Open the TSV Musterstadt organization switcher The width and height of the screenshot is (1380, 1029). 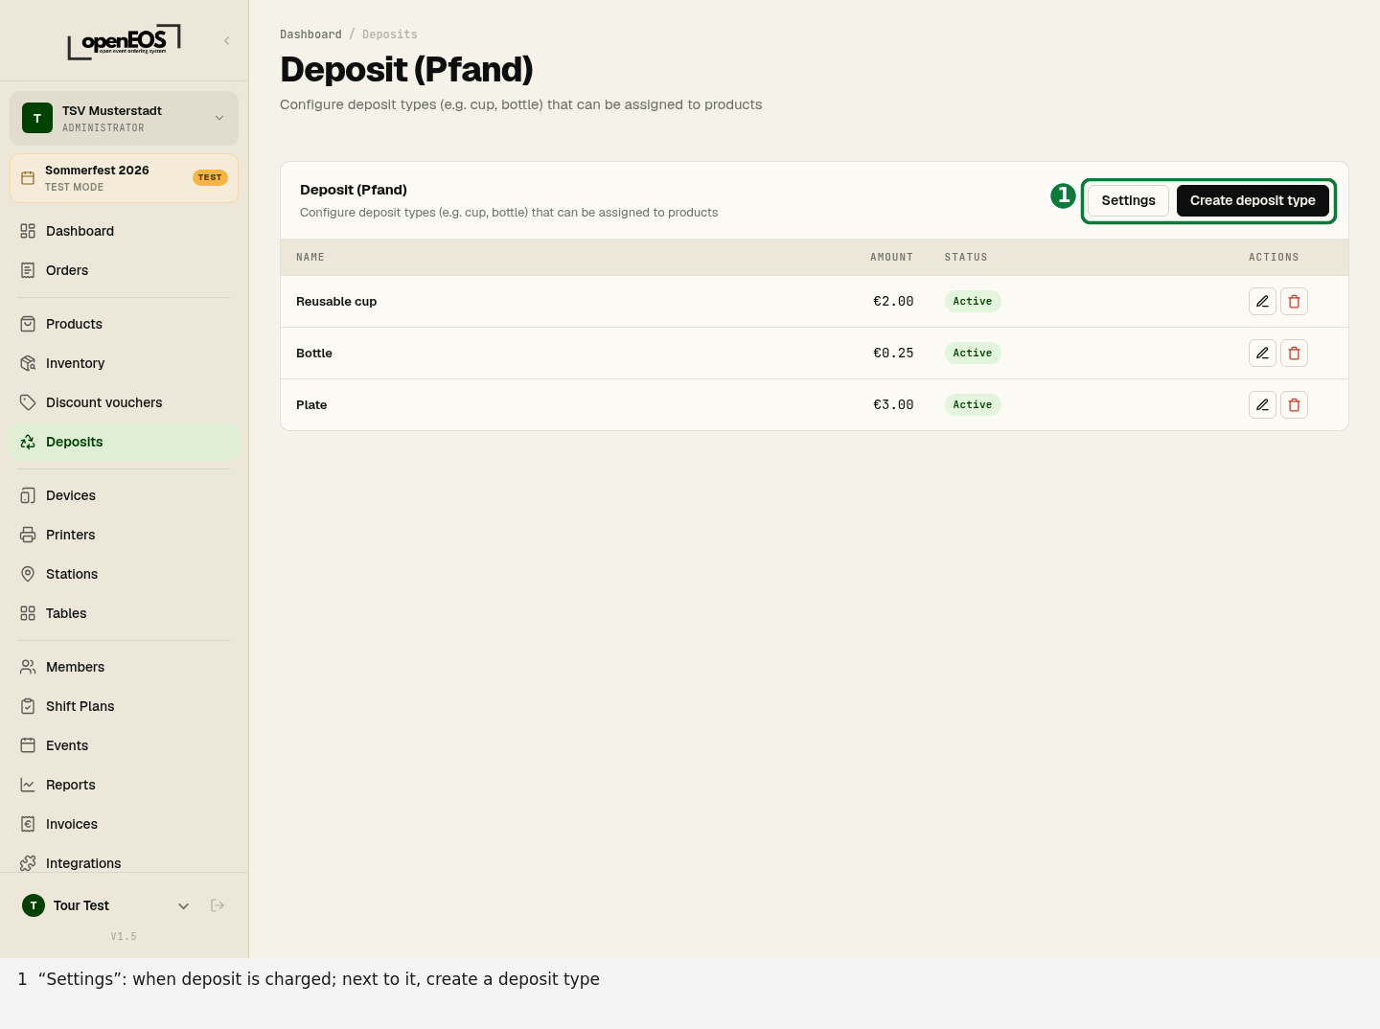pyautogui.click(x=124, y=118)
